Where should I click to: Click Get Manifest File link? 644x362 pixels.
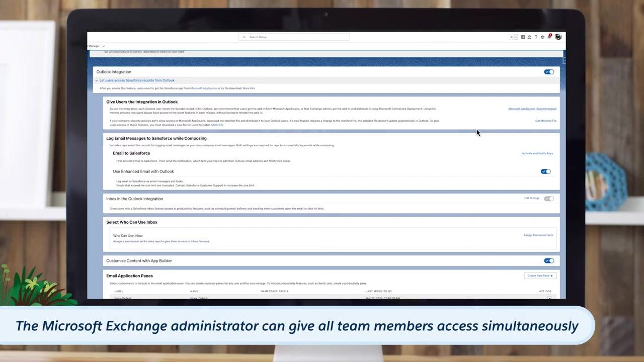546,121
